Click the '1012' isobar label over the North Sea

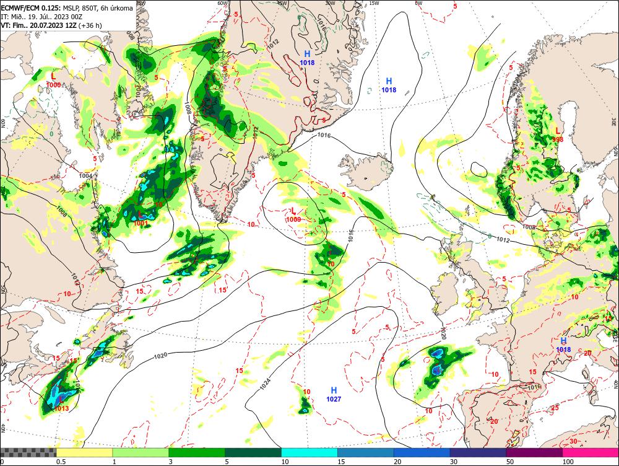coord(503,240)
